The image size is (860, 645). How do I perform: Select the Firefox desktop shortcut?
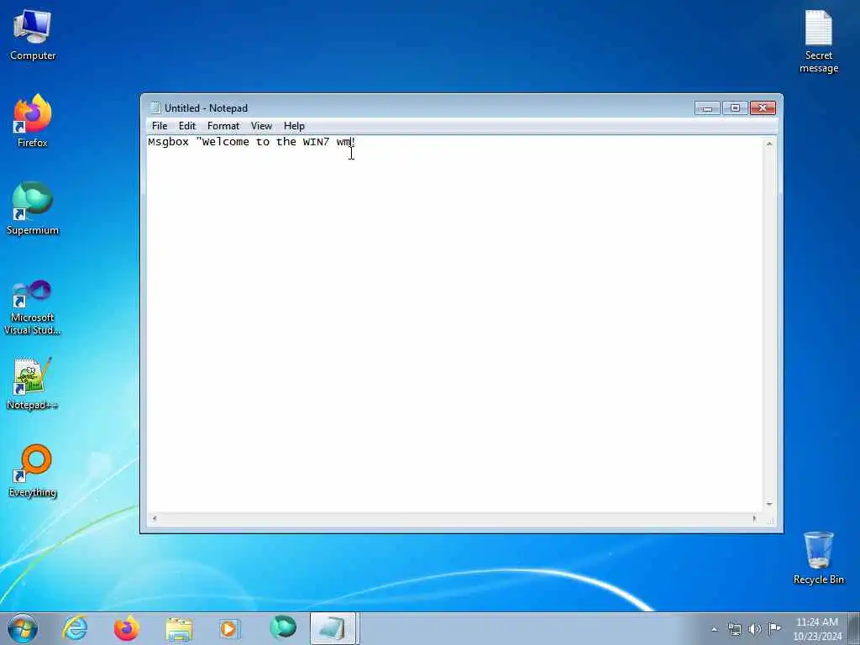tap(33, 121)
